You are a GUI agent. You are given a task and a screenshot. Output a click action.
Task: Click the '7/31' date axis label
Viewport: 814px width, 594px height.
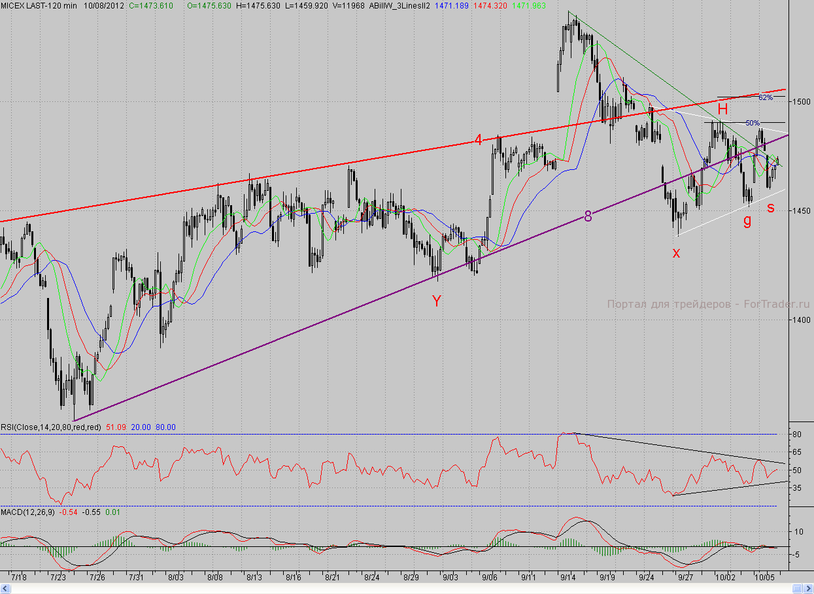(x=136, y=578)
